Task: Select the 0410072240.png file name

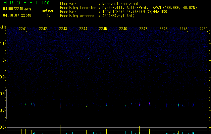Action: [x=17, y=9]
